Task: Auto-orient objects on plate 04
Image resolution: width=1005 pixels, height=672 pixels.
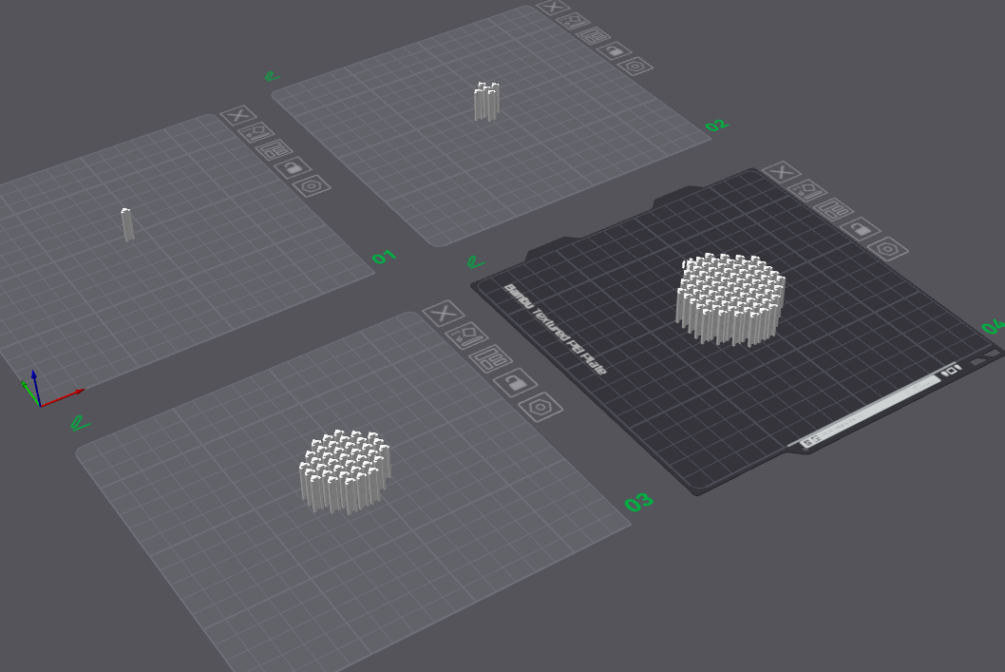Action: point(807,190)
